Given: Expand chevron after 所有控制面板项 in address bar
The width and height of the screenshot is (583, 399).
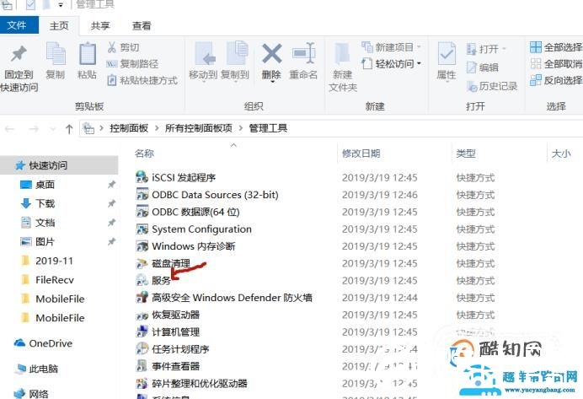Looking at the screenshot, I should (x=241, y=128).
